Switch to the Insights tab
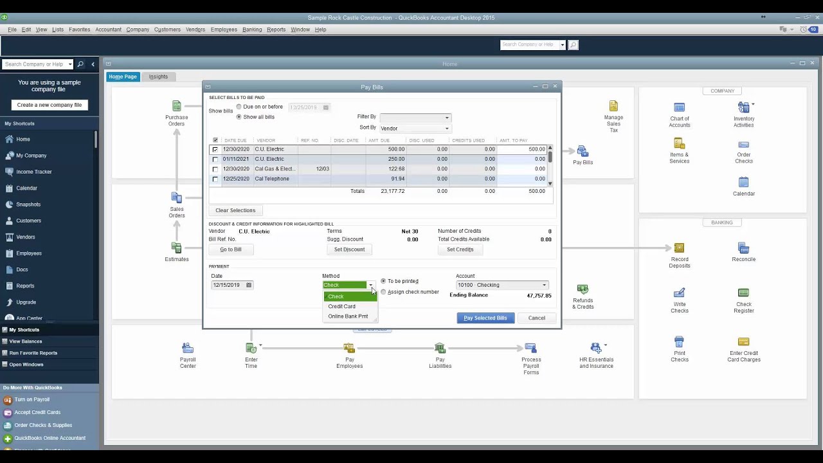823x463 pixels. click(158, 77)
